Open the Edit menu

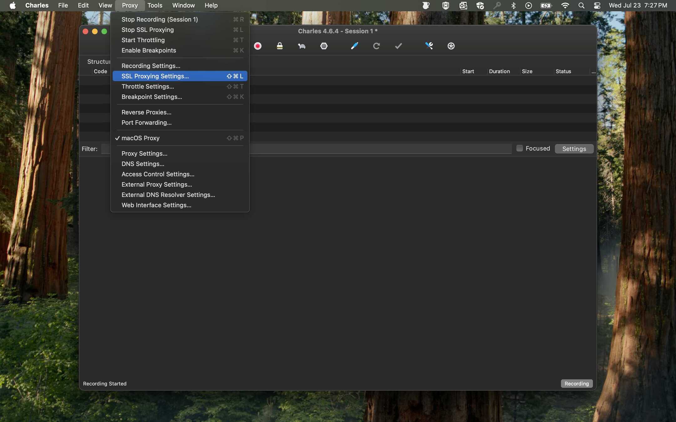[x=83, y=5]
